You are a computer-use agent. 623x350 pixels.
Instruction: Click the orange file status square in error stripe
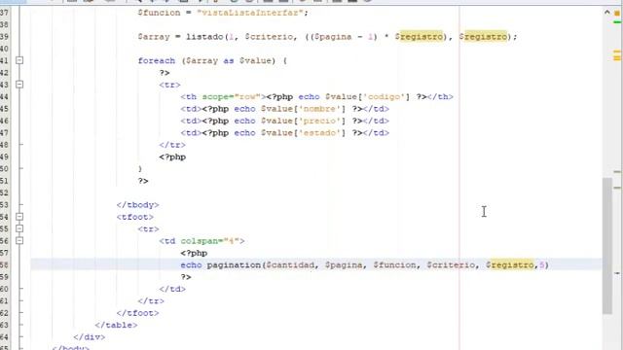point(617,13)
